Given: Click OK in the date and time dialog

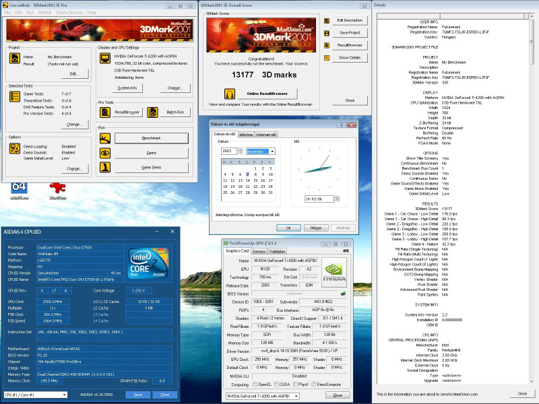Looking at the screenshot, I should 288,228.
